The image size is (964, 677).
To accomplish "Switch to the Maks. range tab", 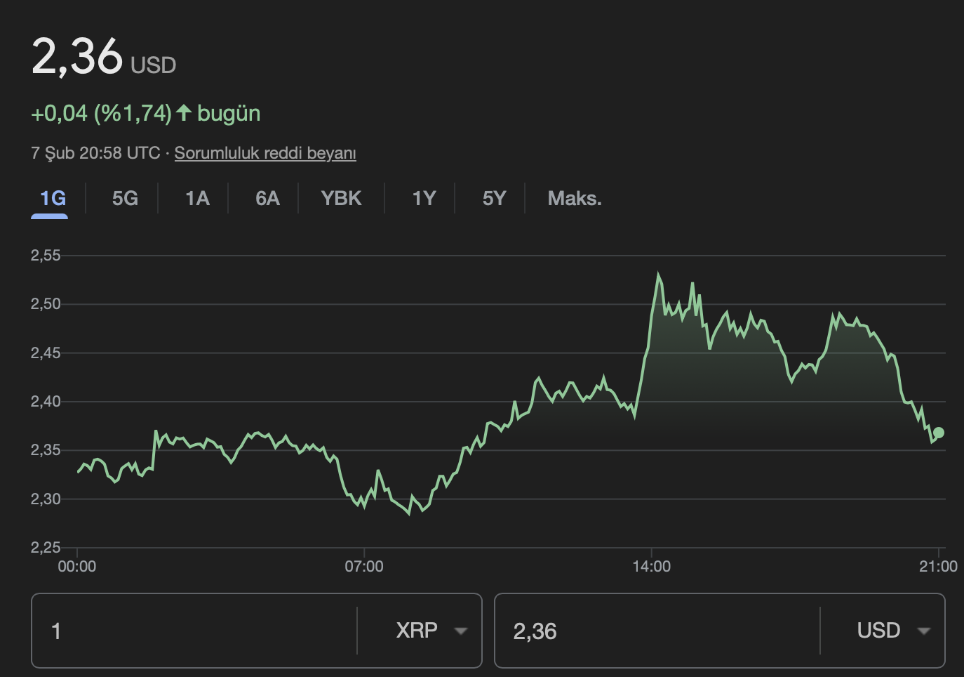I will pyautogui.click(x=575, y=198).
